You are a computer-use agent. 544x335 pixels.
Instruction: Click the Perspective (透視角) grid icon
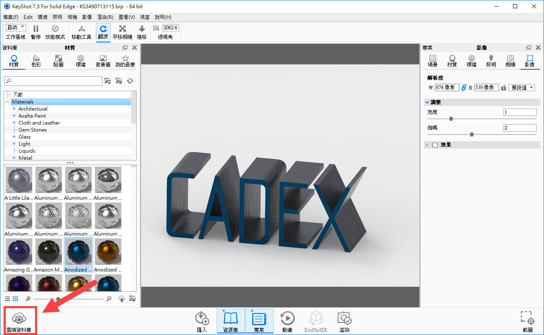(x=156, y=28)
